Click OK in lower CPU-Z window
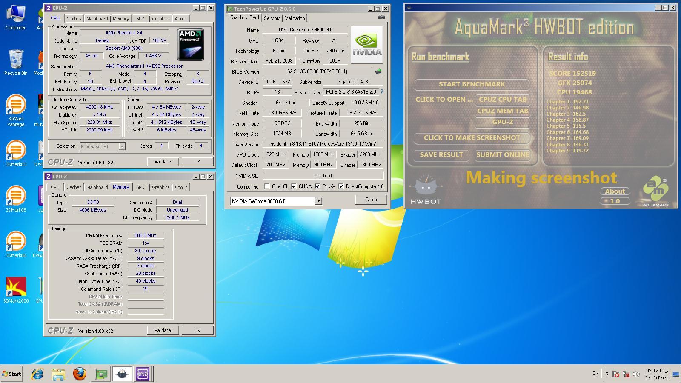 point(197,330)
